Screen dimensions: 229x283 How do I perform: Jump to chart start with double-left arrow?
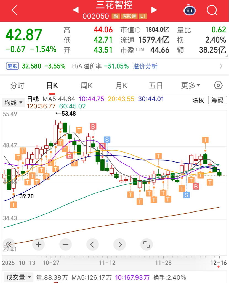point(9,245)
